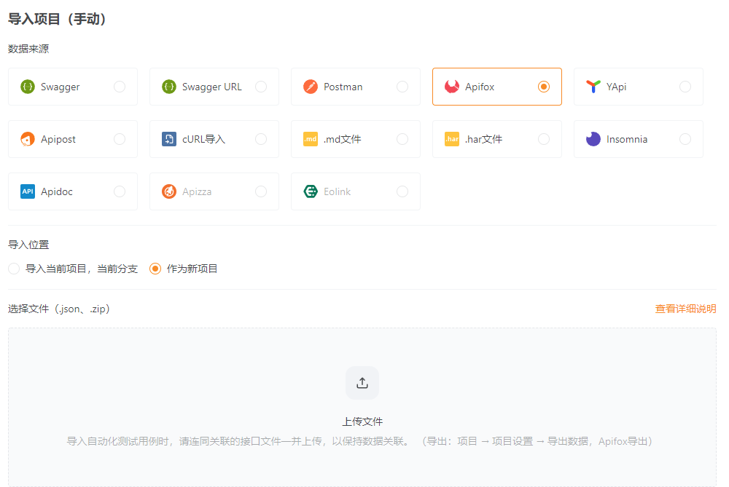Click the upload arrow icon
The image size is (729, 487).
(362, 383)
